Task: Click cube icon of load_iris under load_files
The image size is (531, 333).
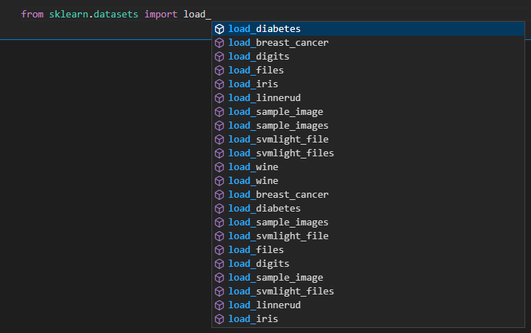Action: tap(219, 84)
